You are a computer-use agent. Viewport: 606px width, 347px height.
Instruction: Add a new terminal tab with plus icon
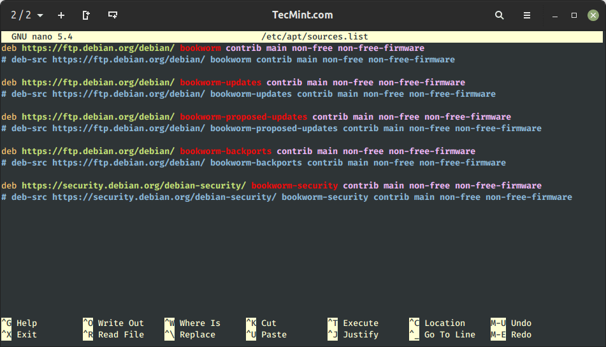coord(61,15)
